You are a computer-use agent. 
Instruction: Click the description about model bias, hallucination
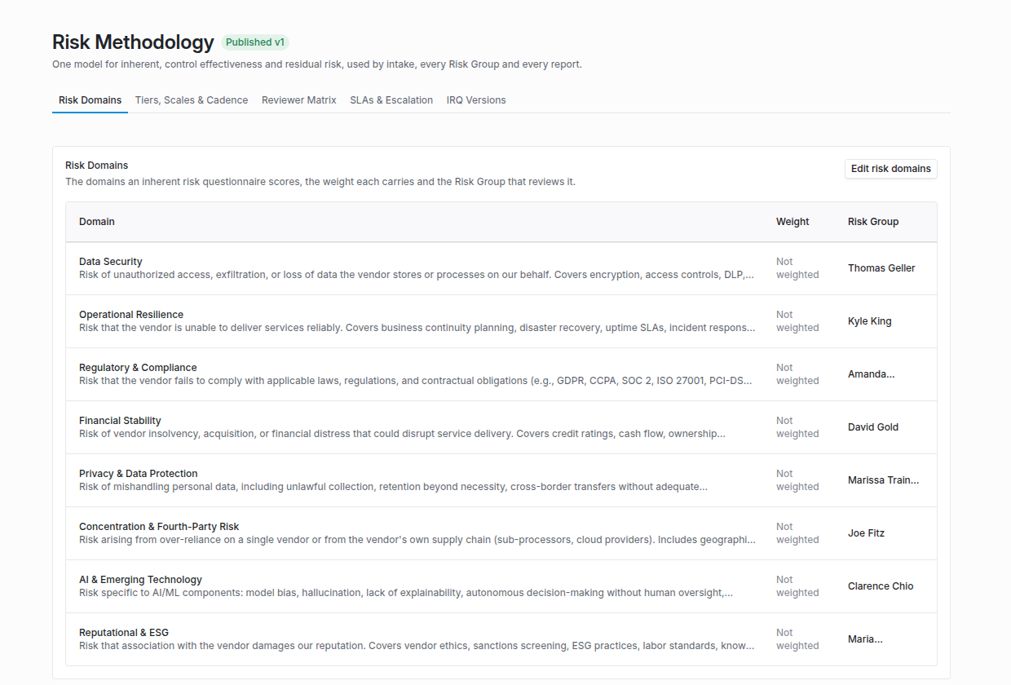pyautogui.click(x=406, y=593)
